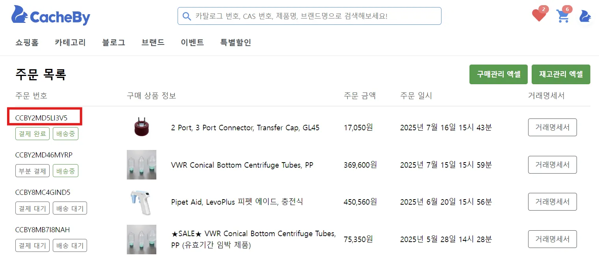Click the Transfer Cap product thumbnail

tap(142, 127)
